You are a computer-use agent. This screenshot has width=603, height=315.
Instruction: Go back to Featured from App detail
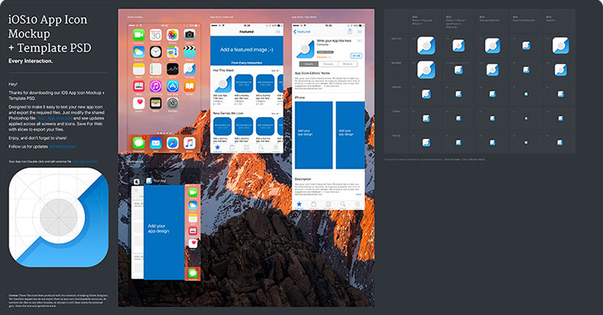301,31
